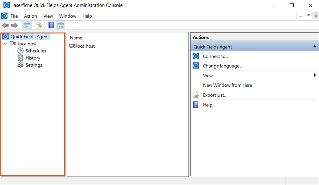Image resolution: width=319 pixels, height=185 pixels.
Task: Click the Schedules clock icon in the tree
Action: click(x=20, y=51)
